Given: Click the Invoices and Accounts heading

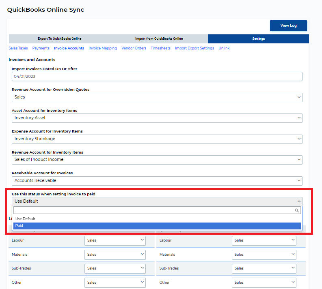Looking at the screenshot, I should point(32,60).
